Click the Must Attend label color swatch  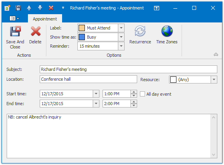(82, 28)
